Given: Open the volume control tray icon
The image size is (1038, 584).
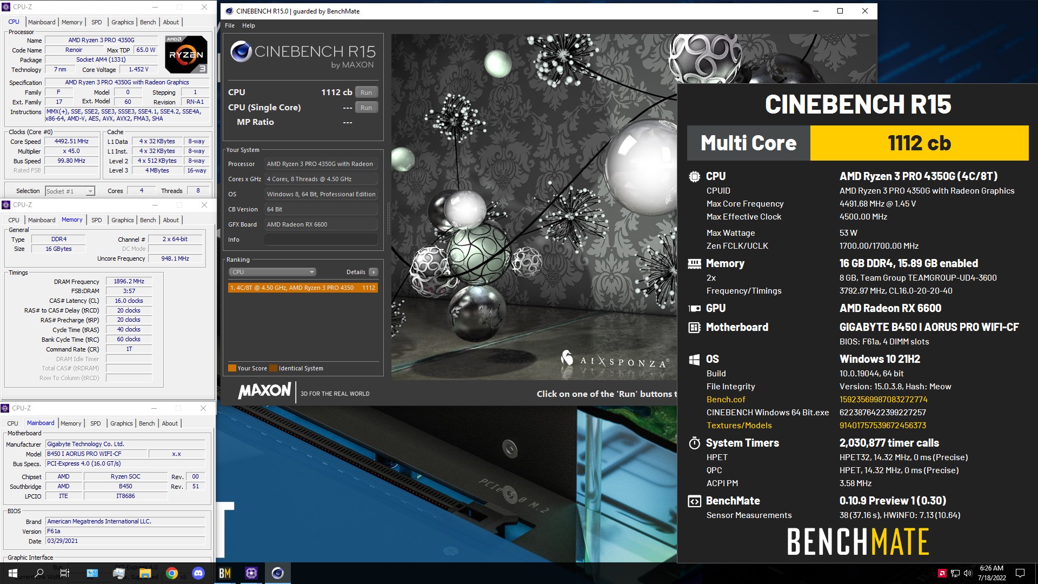Looking at the screenshot, I should (x=968, y=573).
